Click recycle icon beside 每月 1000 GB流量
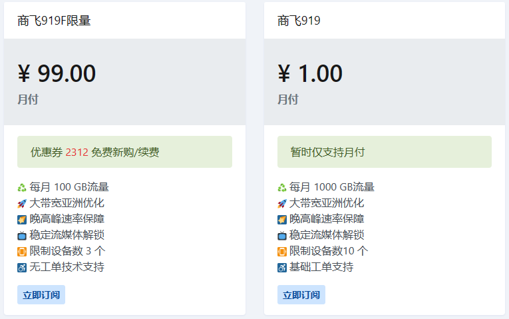Viewport: 509px width, 319px height. [282, 188]
